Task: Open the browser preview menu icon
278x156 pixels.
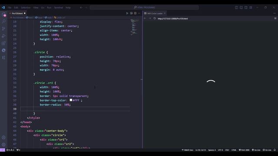Action: (x=275, y=18)
